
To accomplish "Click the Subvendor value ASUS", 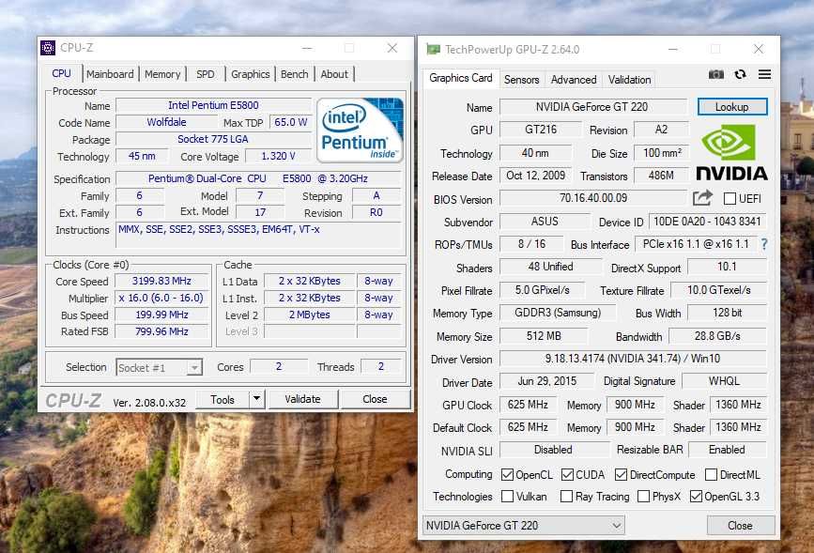I will [545, 222].
